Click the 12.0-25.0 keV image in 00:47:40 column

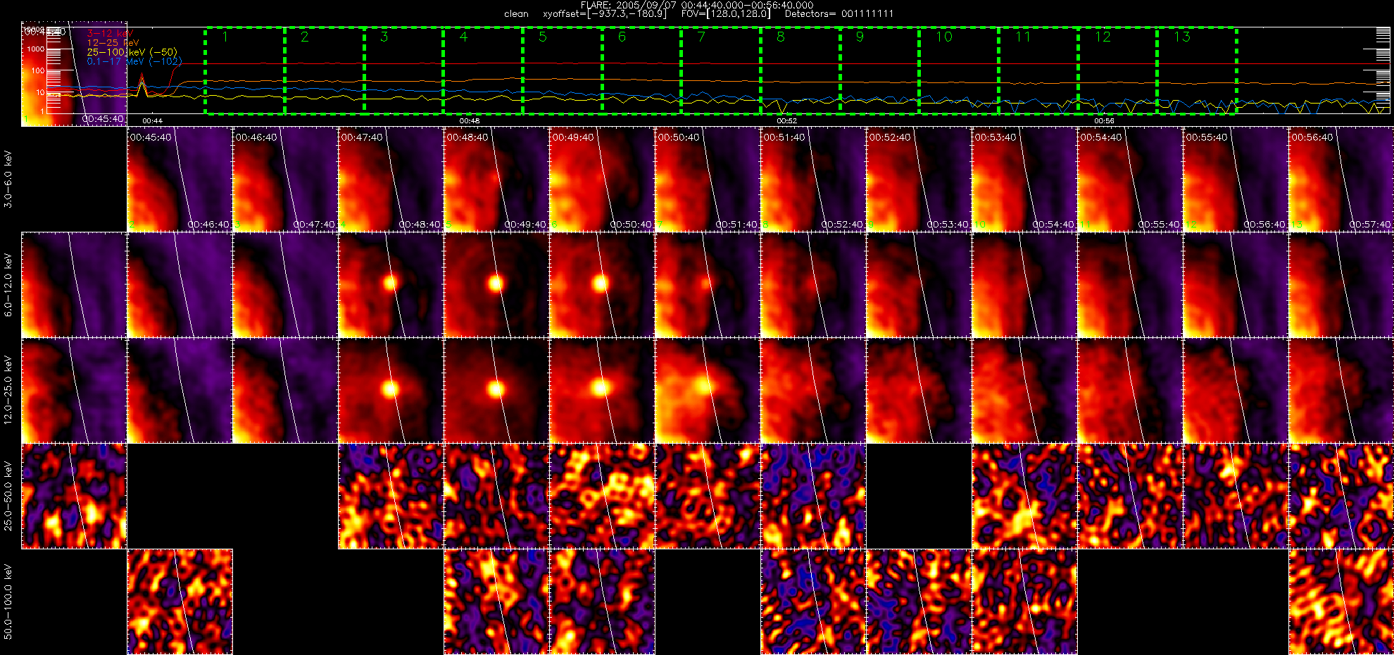(x=391, y=391)
